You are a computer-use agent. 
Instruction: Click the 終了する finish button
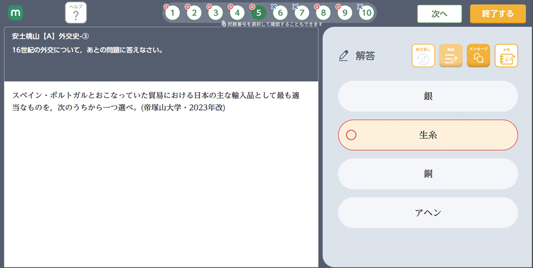[x=498, y=14]
